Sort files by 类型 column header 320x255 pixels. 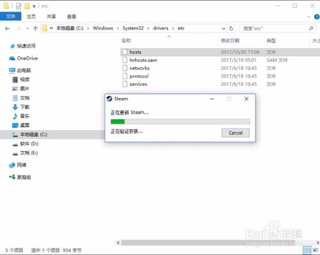pos(271,40)
